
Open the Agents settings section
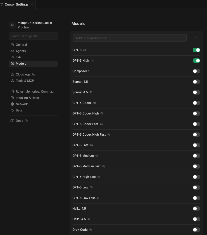[x=33, y=51]
